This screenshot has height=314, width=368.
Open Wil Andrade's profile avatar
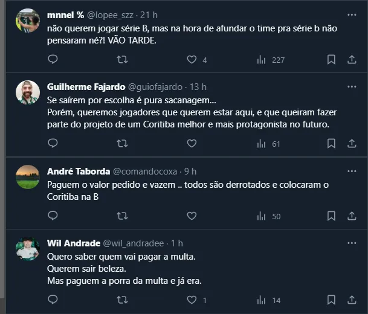coord(28,248)
